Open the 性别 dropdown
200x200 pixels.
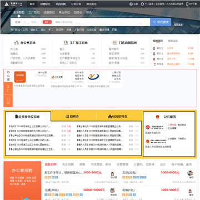point(35,22)
